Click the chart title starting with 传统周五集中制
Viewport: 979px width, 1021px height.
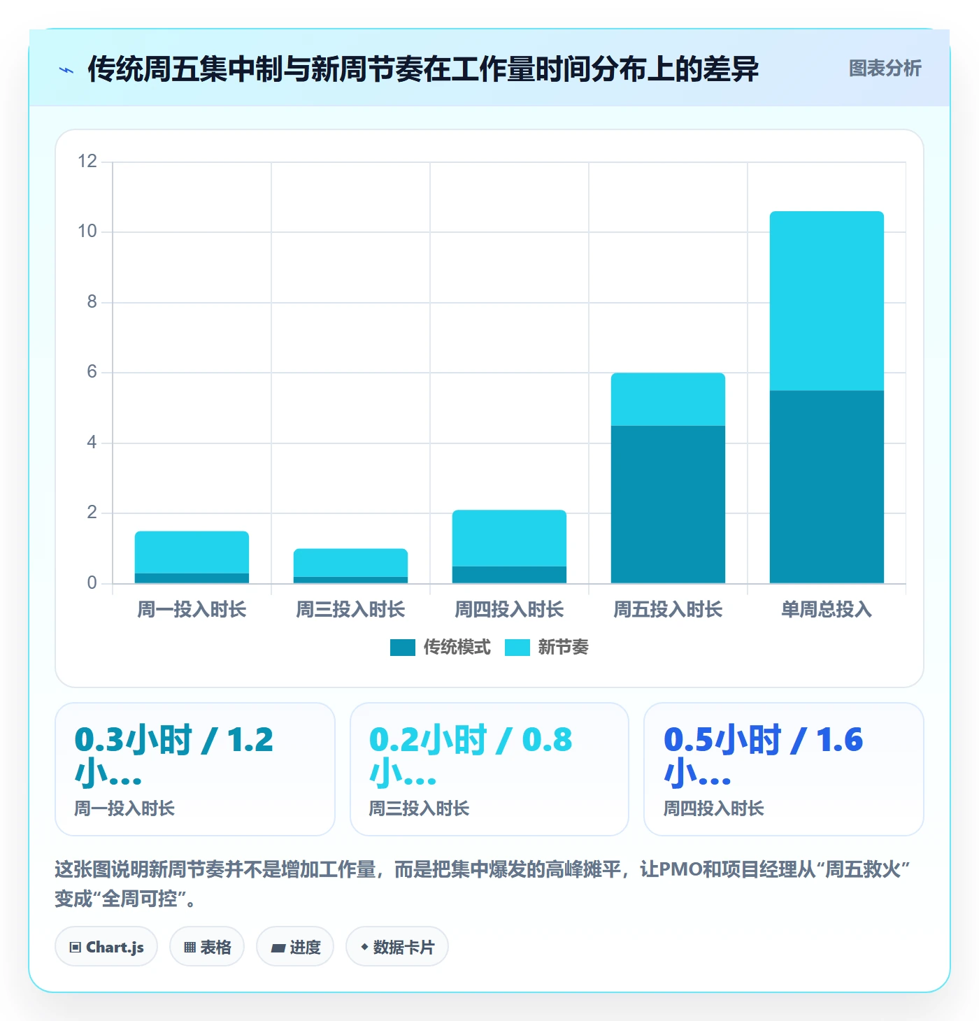[x=423, y=69]
